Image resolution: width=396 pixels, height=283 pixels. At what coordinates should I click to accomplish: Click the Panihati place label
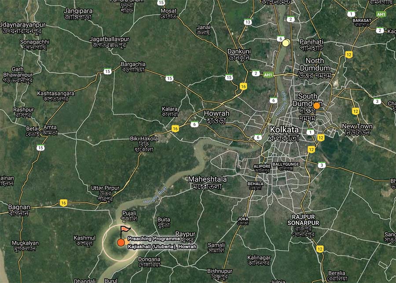311,45
